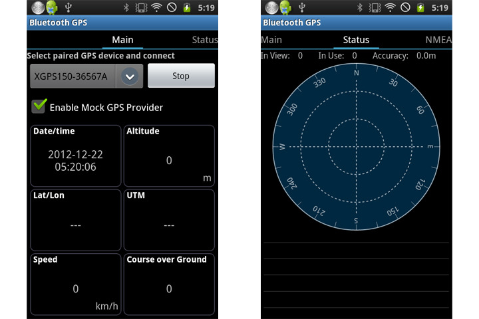Tap the UTM panel
Screen dimensions: 479x319
click(x=169, y=220)
